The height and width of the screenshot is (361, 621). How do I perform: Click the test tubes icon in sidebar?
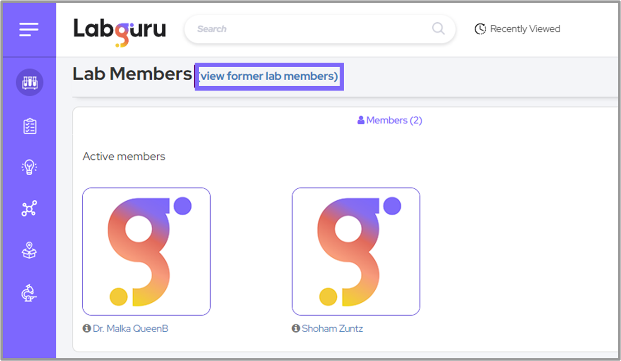coord(29,82)
